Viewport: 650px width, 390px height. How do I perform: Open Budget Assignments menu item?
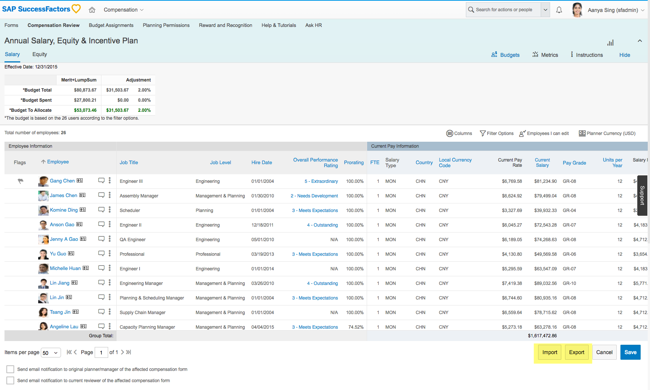pyautogui.click(x=111, y=25)
